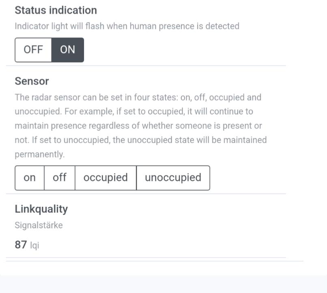This screenshot has width=327, height=293.
Task: Click the Status indication heading
Action: tap(56, 10)
